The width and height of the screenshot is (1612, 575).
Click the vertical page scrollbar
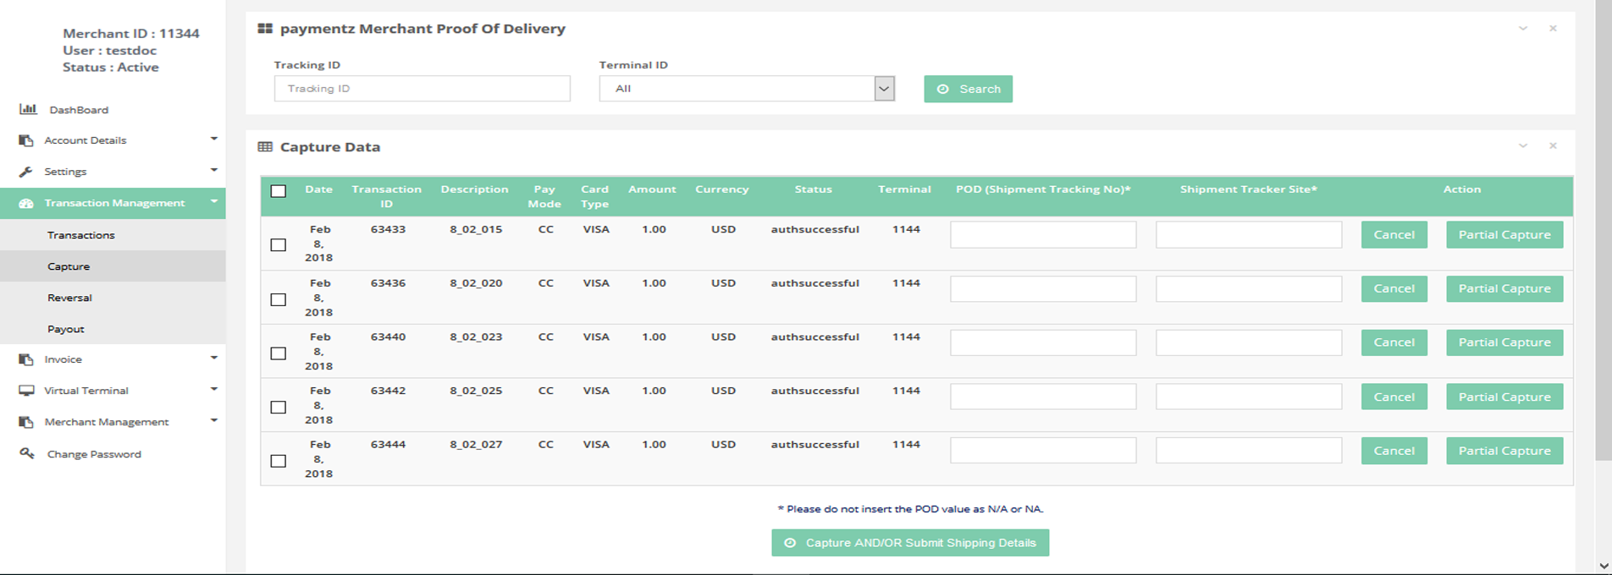tap(1603, 254)
